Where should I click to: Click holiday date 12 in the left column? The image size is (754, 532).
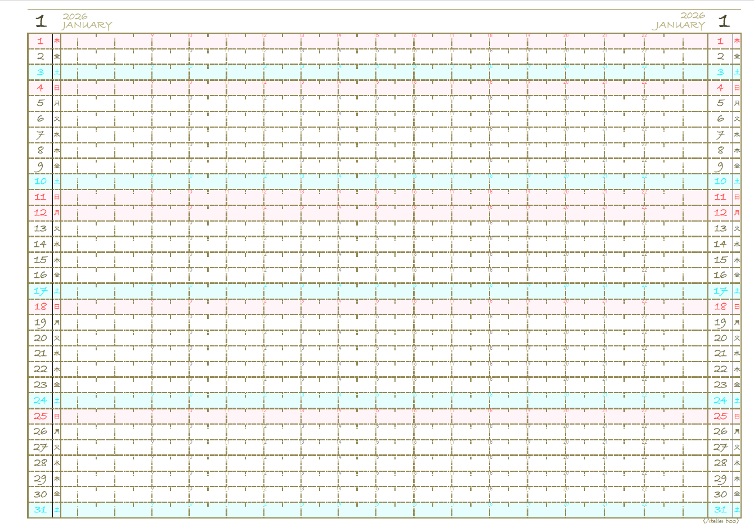point(40,213)
